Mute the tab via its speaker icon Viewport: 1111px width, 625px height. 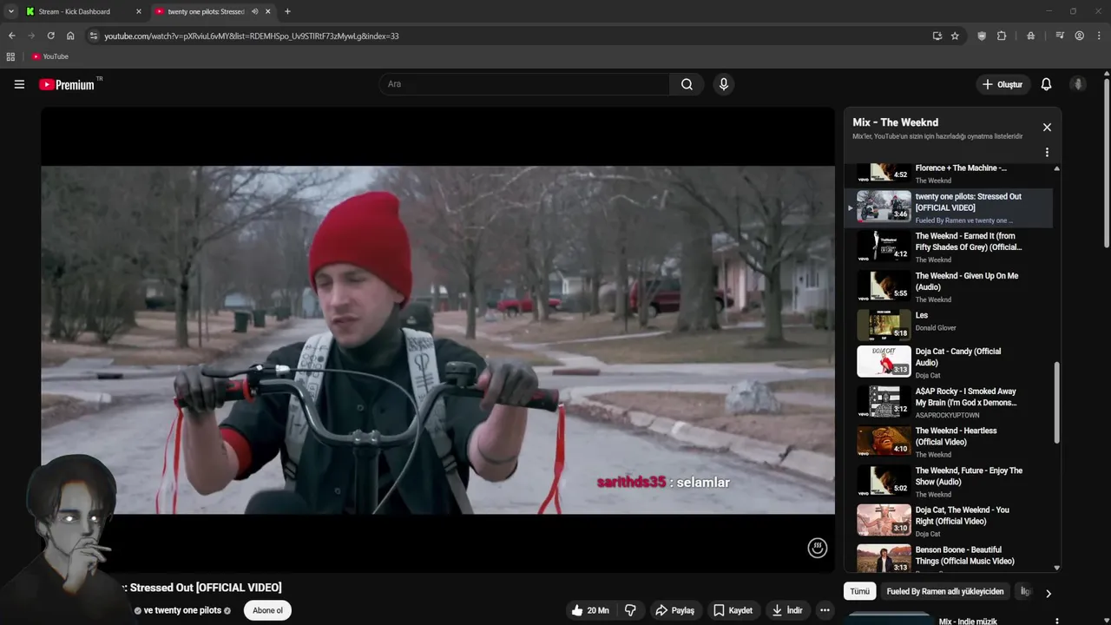[x=254, y=11]
